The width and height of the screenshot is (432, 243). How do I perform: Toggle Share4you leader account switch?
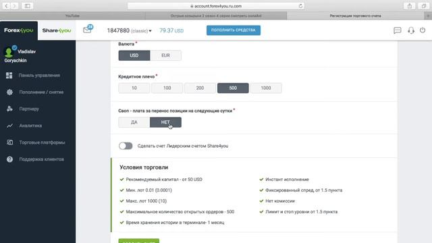point(126,146)
